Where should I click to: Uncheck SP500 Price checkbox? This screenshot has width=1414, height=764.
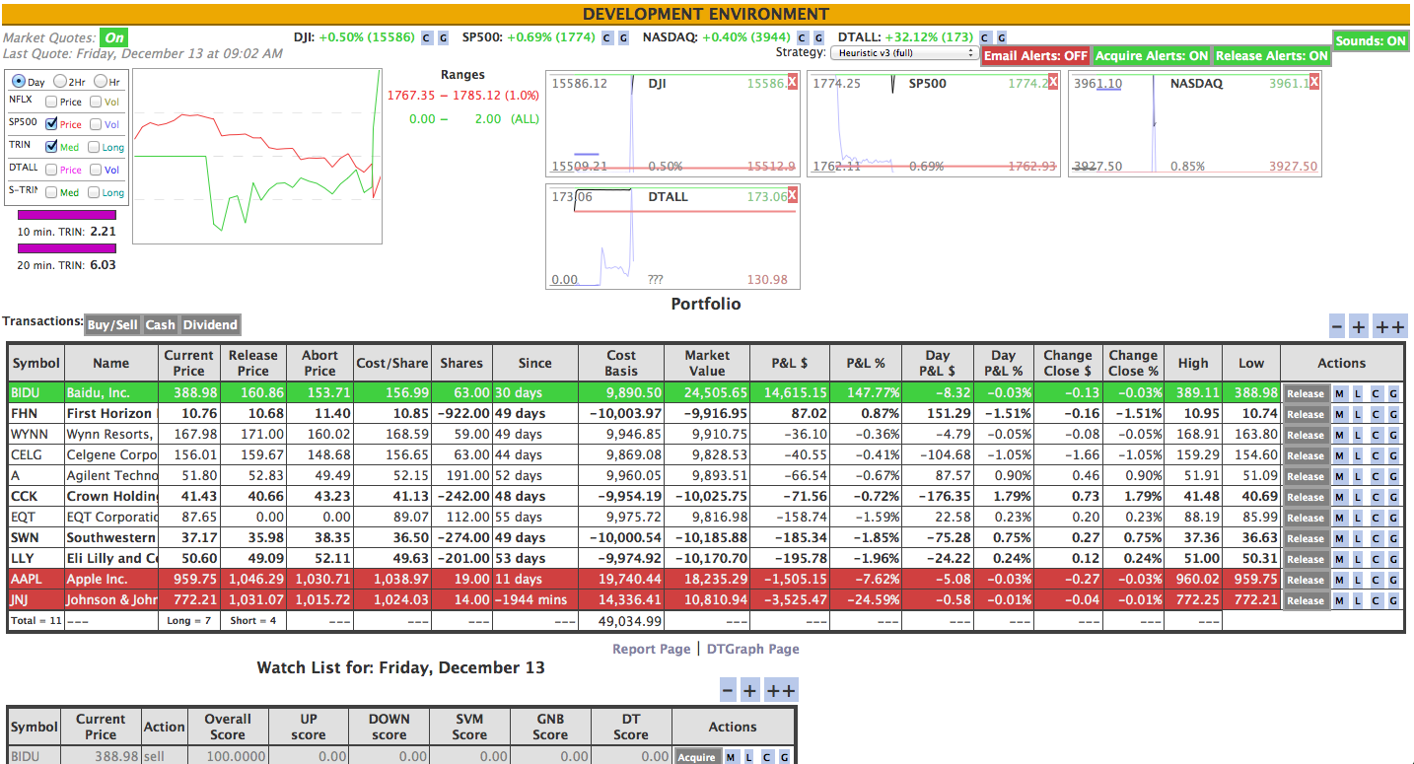[51, 124]
